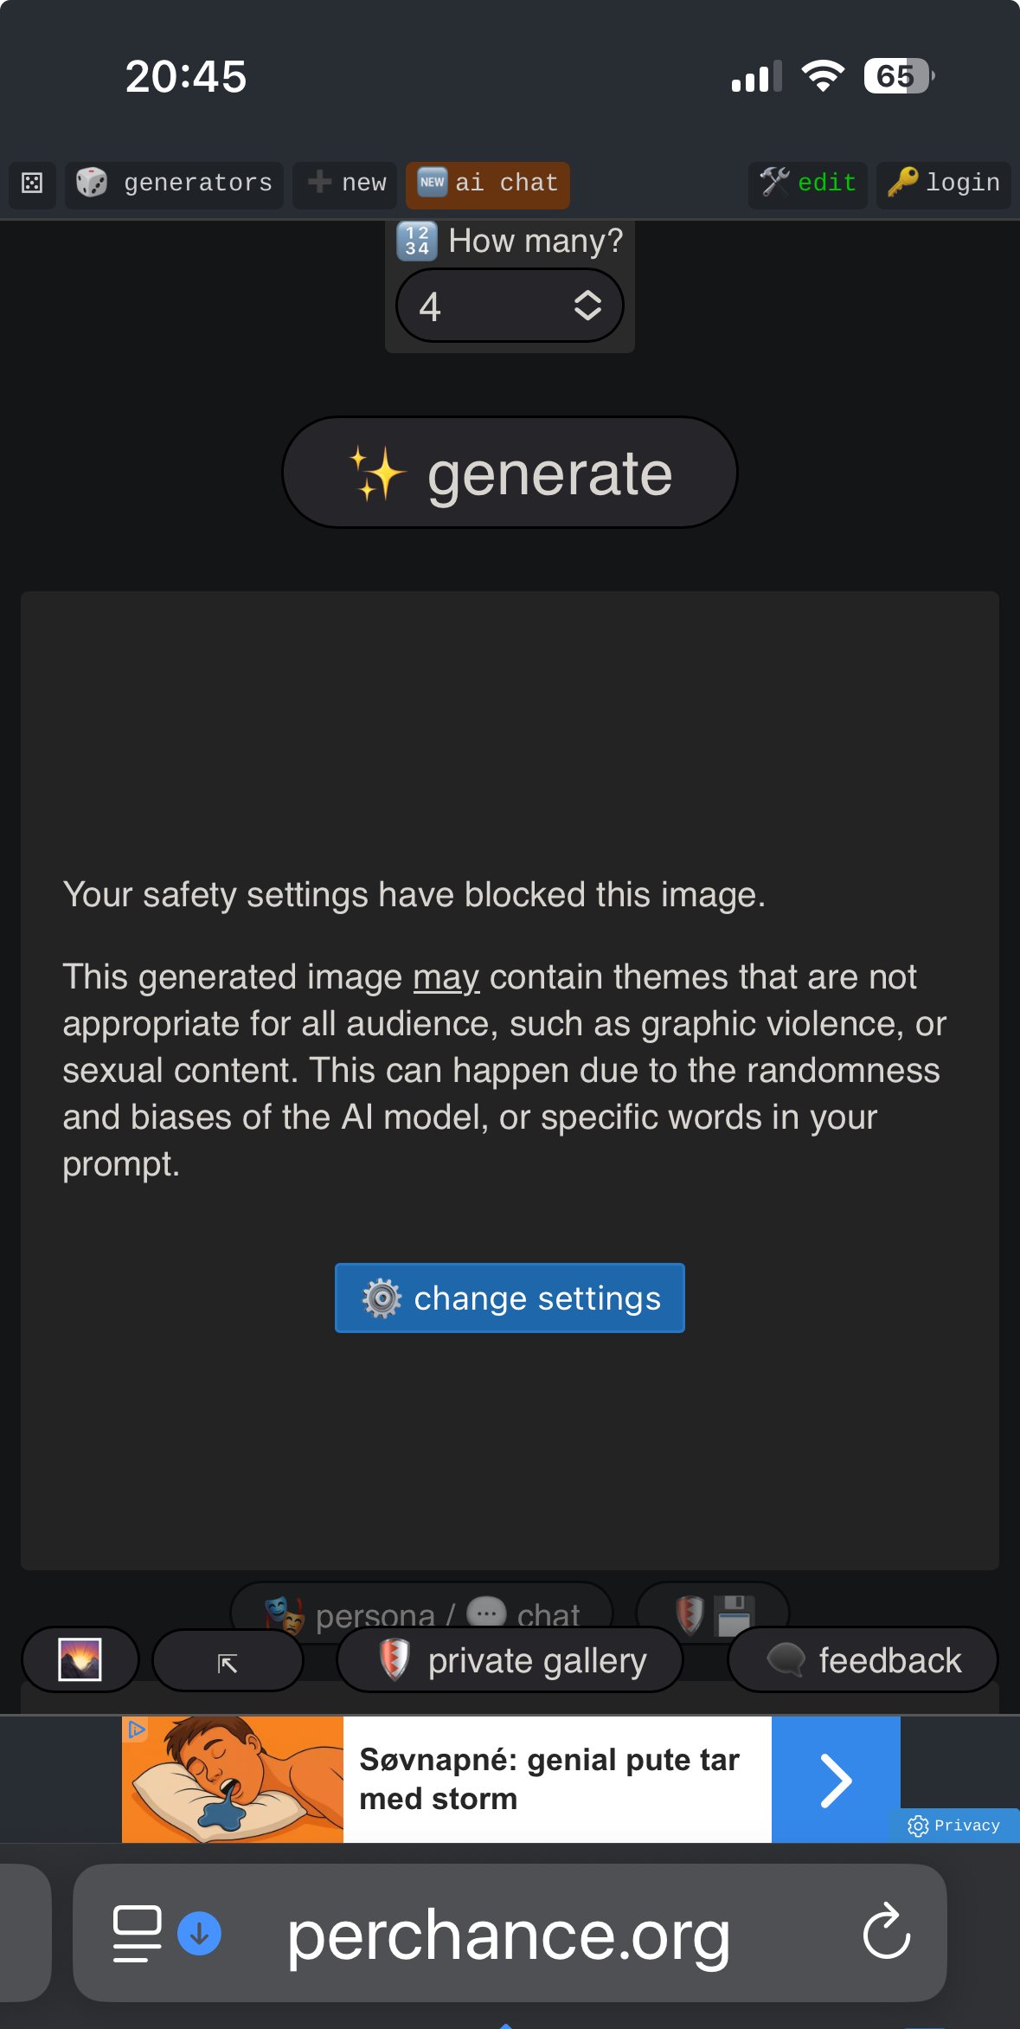1020x2029 pixels.
Task: Expand the How many dropdown
Action: (510, 306)
